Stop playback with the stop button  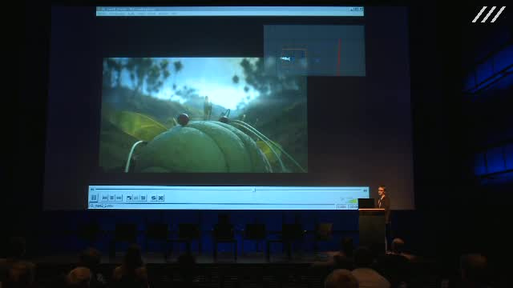tap(111, 198)
